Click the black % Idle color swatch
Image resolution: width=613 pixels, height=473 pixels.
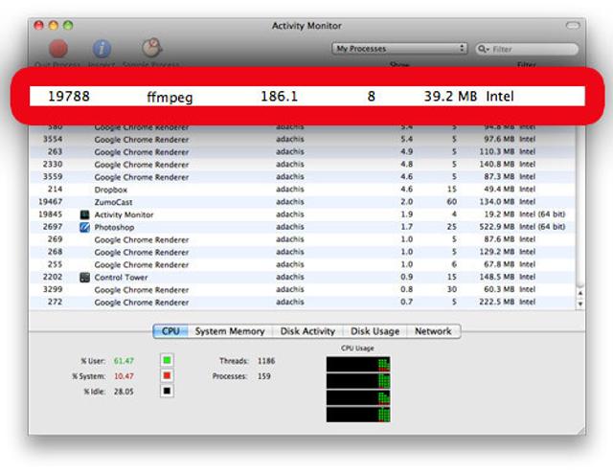[x=167, y=392]
